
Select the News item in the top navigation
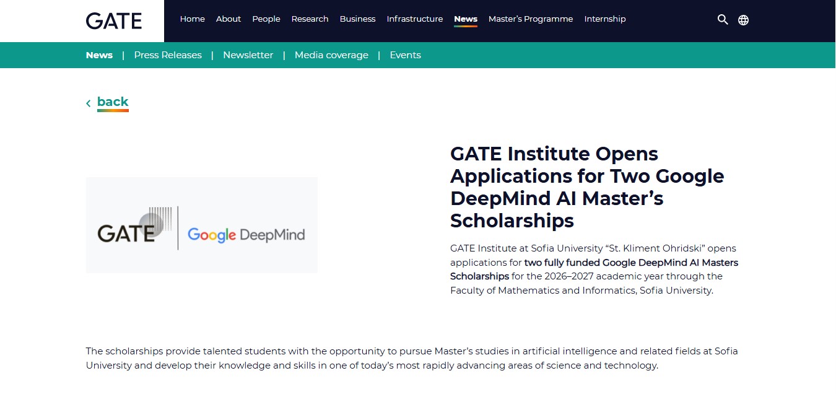point(466,20)
